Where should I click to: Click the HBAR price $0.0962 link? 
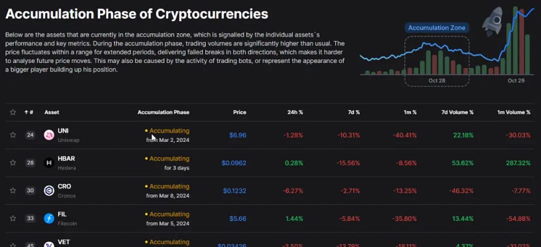[x=234, y=163]
